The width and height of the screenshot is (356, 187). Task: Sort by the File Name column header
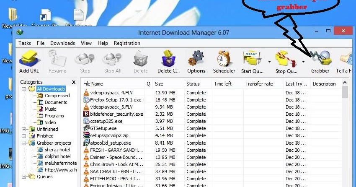[113, 83]
